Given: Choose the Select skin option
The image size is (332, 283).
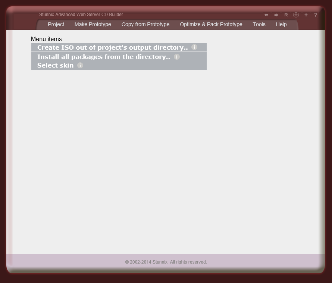Looking at the screenshot, I should (x=55, y=65).
